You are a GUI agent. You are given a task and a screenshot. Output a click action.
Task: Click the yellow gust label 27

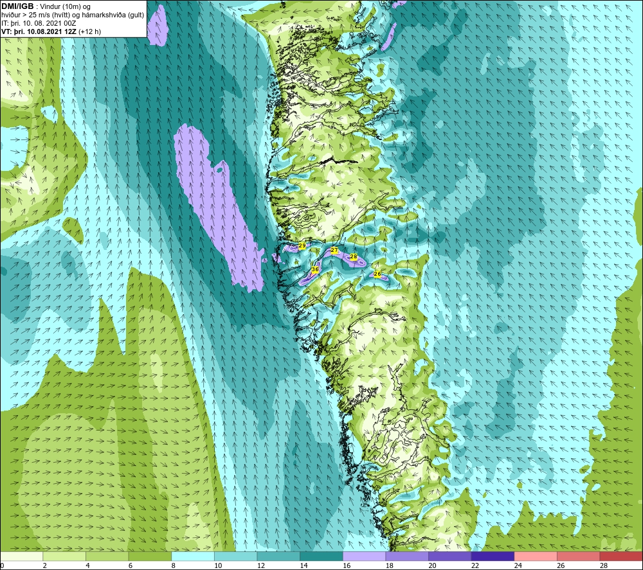point(334,250)
